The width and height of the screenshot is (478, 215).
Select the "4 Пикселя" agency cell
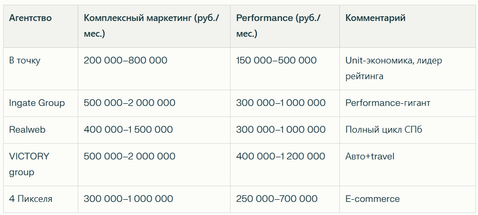point(30,199)
